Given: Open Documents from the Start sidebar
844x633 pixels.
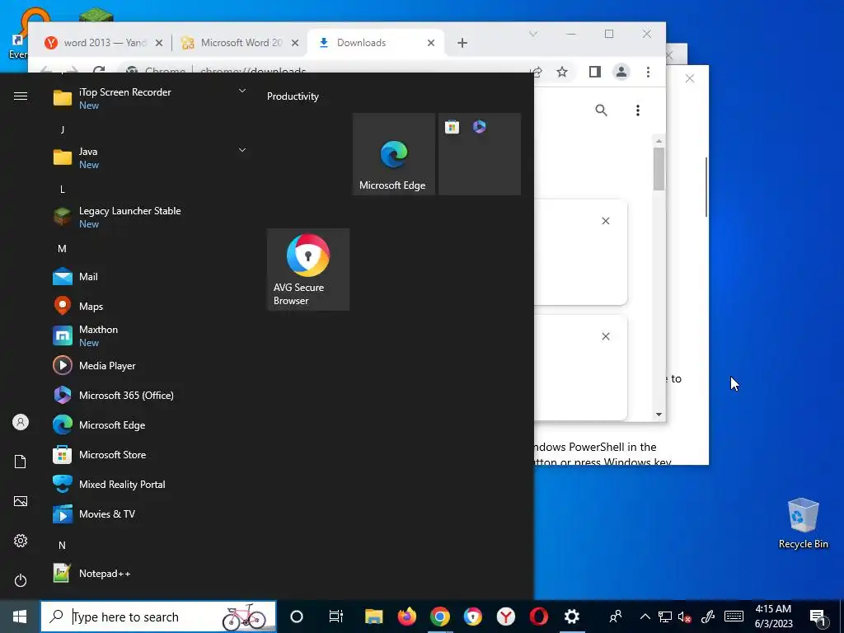Looking at the screenshot, I should tap(21, 462).
